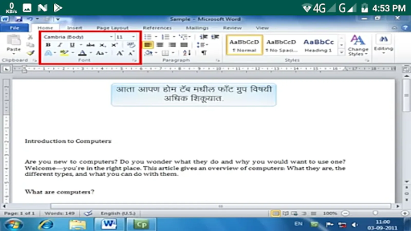Clear formatting with the eraser icon
Viewport: 411px width, 231px height.
click(131, 45)
